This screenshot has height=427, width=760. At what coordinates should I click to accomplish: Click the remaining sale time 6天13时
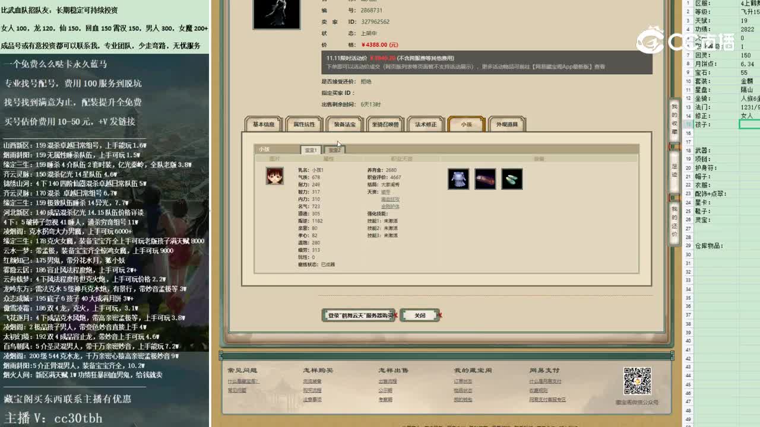click(x=370, y=104)
